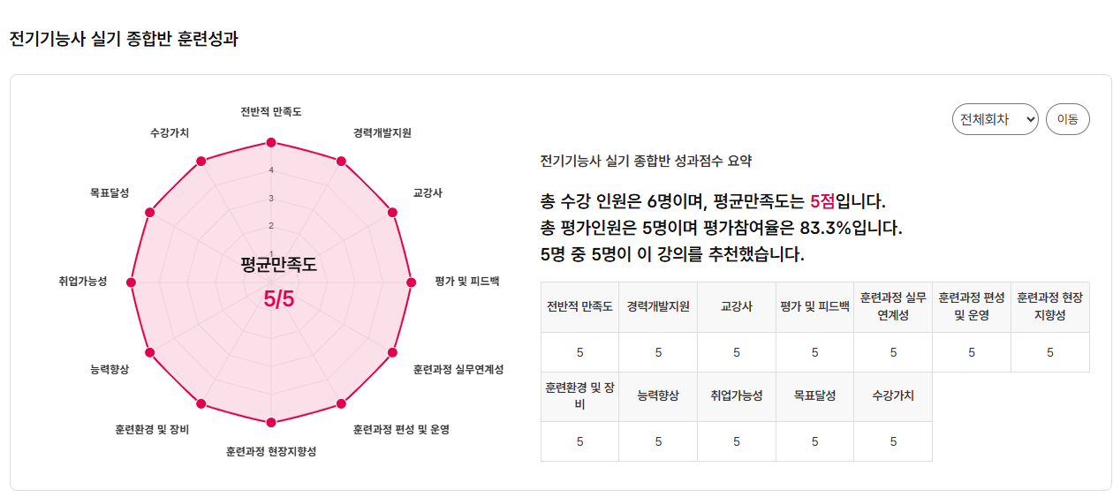Click the 평균만족도 5/5 score in chart center
1113x497 pixels.
[x=278, y=299]
